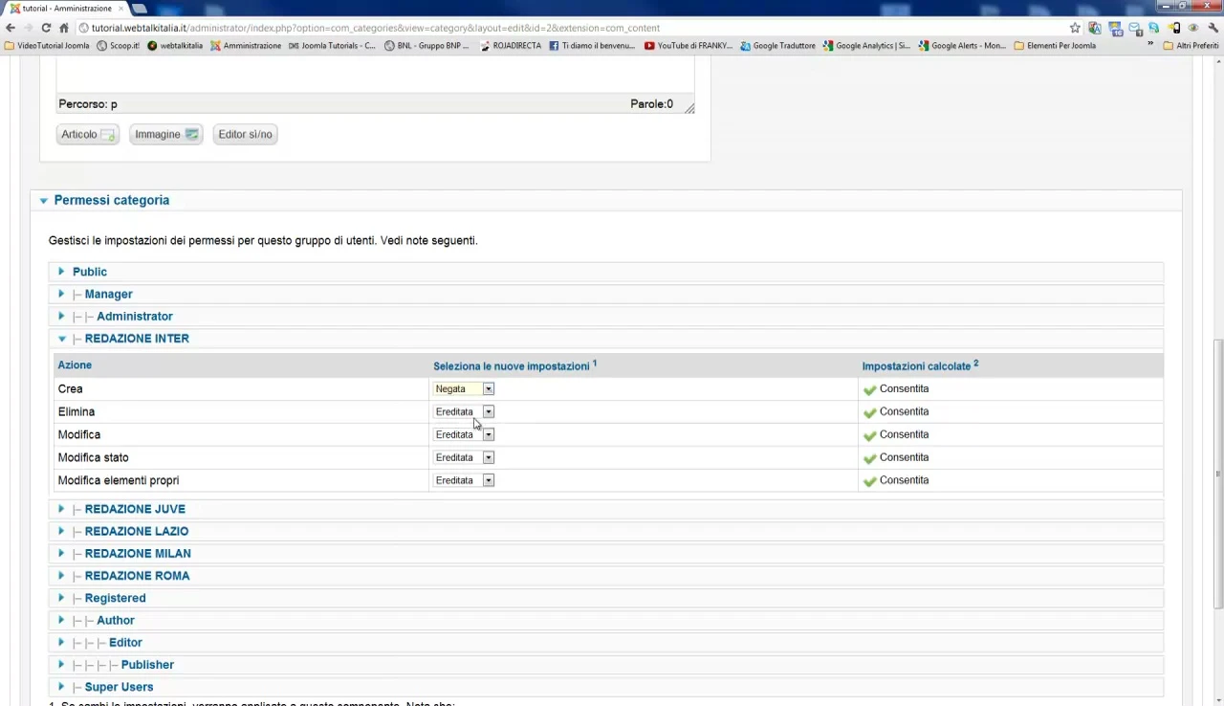
Task: Click the star bookmark icon in the address bar
Action: coord(1075,28)
